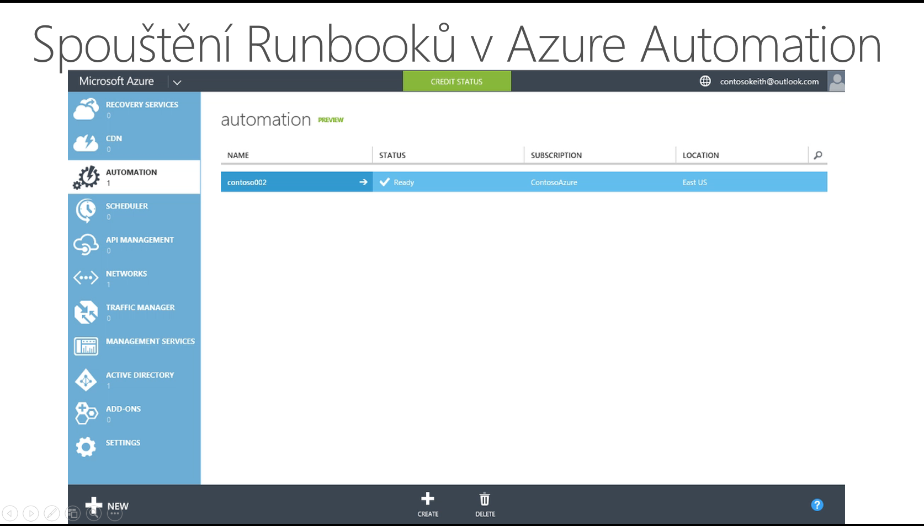Click the NETWORKS label

click(x=126, y=273)
